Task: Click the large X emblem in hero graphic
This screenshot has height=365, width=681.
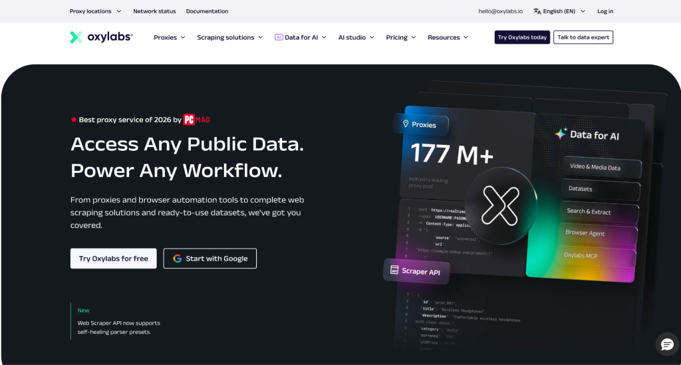Action: pos(500,205)
